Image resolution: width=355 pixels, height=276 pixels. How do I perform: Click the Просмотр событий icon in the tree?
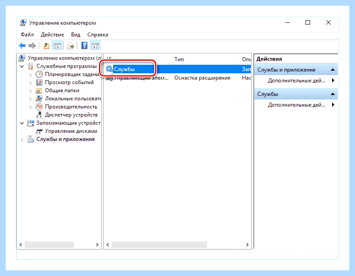pos(39,82)
